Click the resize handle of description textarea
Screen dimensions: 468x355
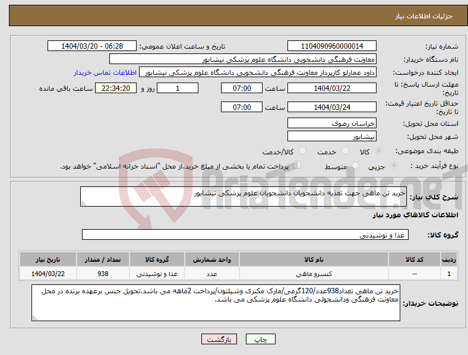click(83, 204)
